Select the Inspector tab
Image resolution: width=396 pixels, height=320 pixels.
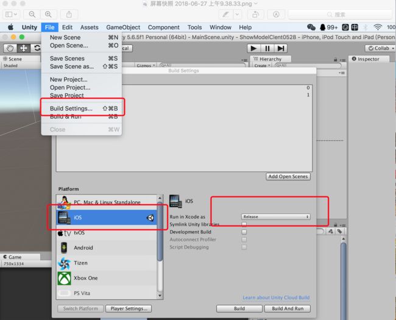click(369, 59)
